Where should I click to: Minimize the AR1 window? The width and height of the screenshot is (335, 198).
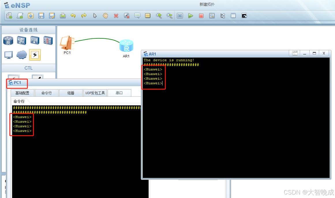coord(305,53)
